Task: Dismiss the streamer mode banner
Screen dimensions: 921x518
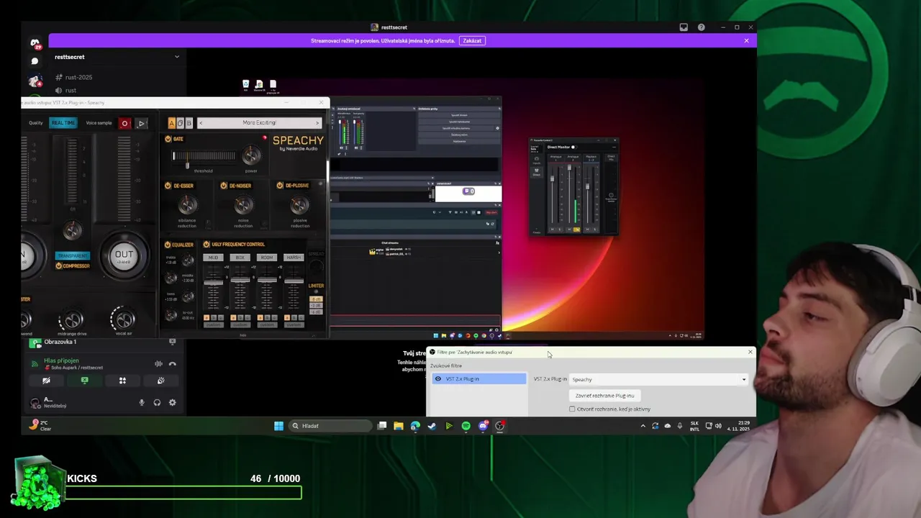Action: tap(747, 41)
